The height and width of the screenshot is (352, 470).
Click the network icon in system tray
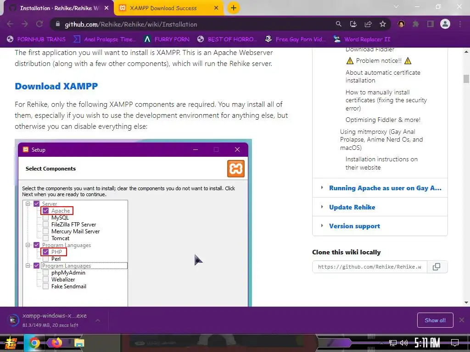[x=393, y=343]
